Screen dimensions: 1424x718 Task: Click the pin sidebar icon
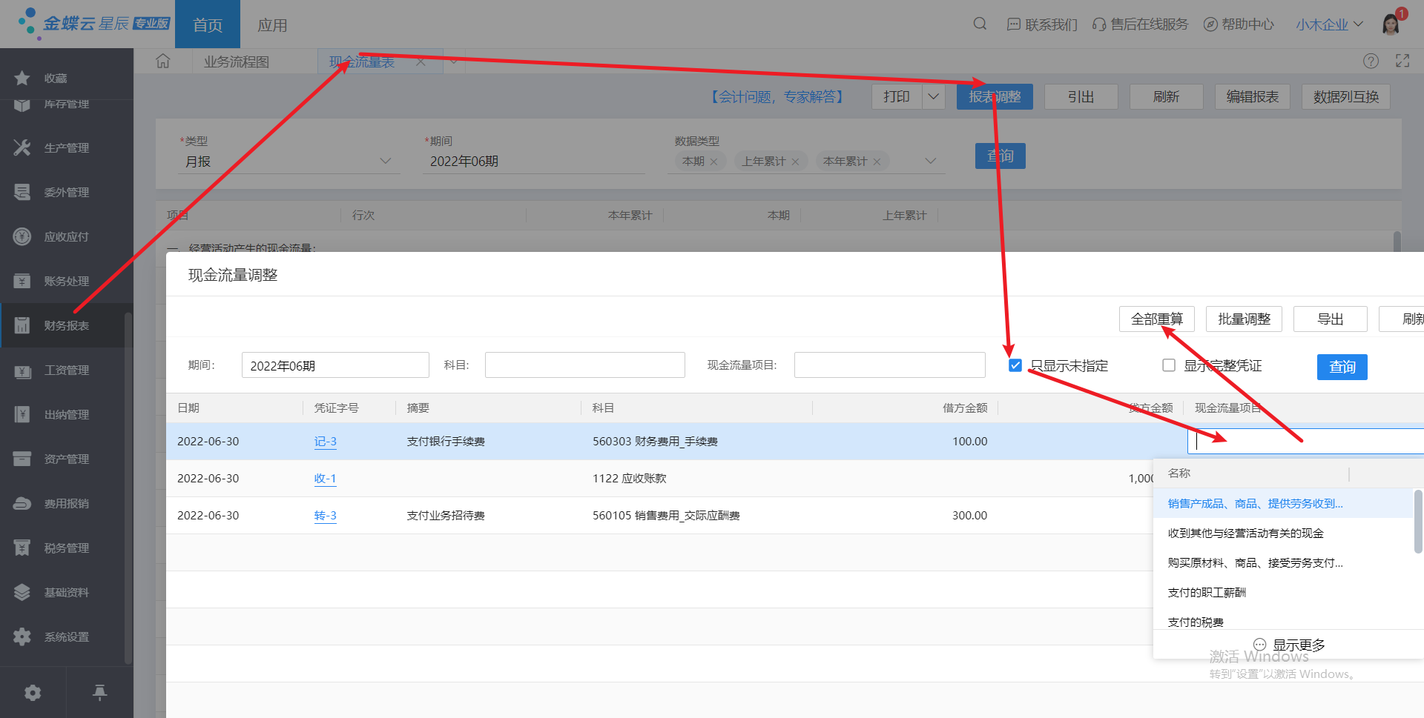[x=99, y=693]
